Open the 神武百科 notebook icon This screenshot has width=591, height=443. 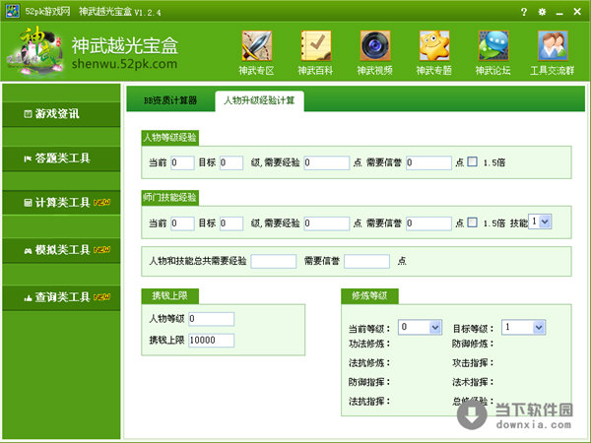(x=316, y=45)
